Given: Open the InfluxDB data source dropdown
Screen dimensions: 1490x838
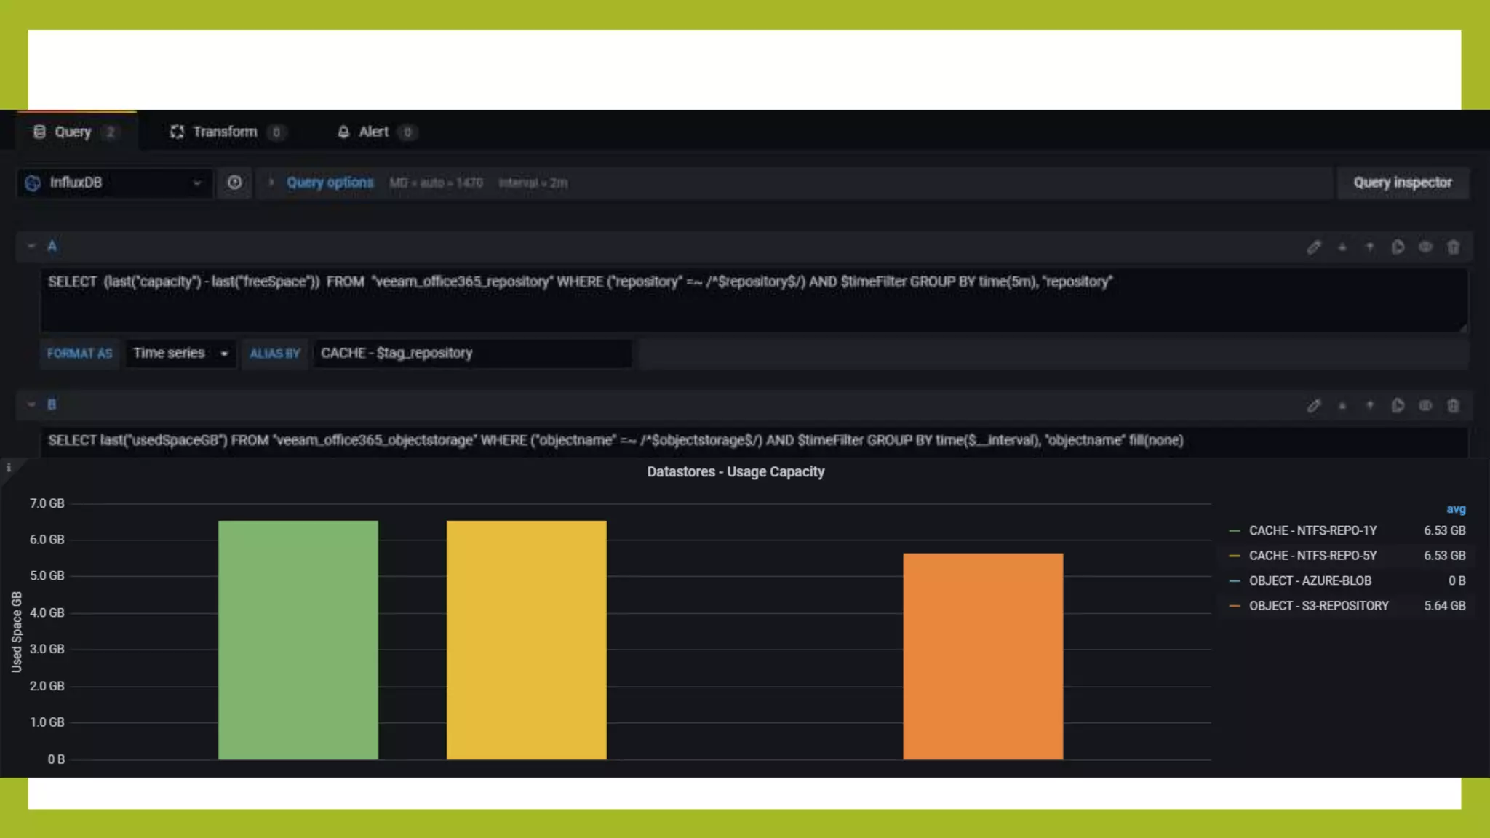Looking at the screenshot, I should coord(115,183).
